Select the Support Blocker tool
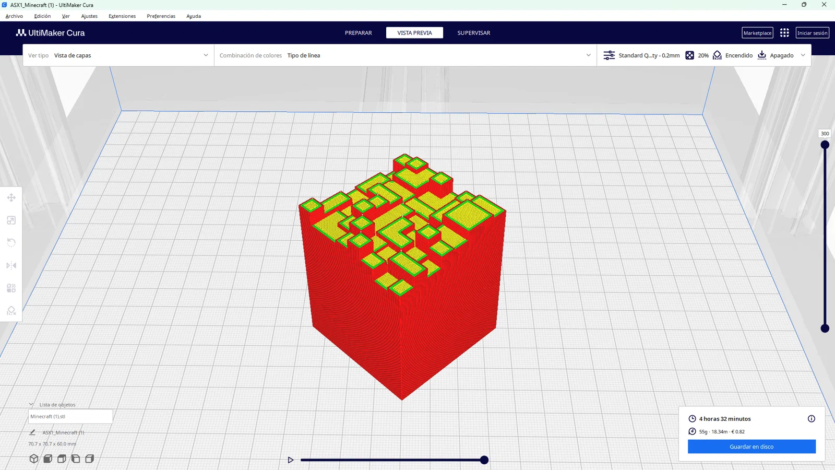The image size is (835, 470). 11,311
